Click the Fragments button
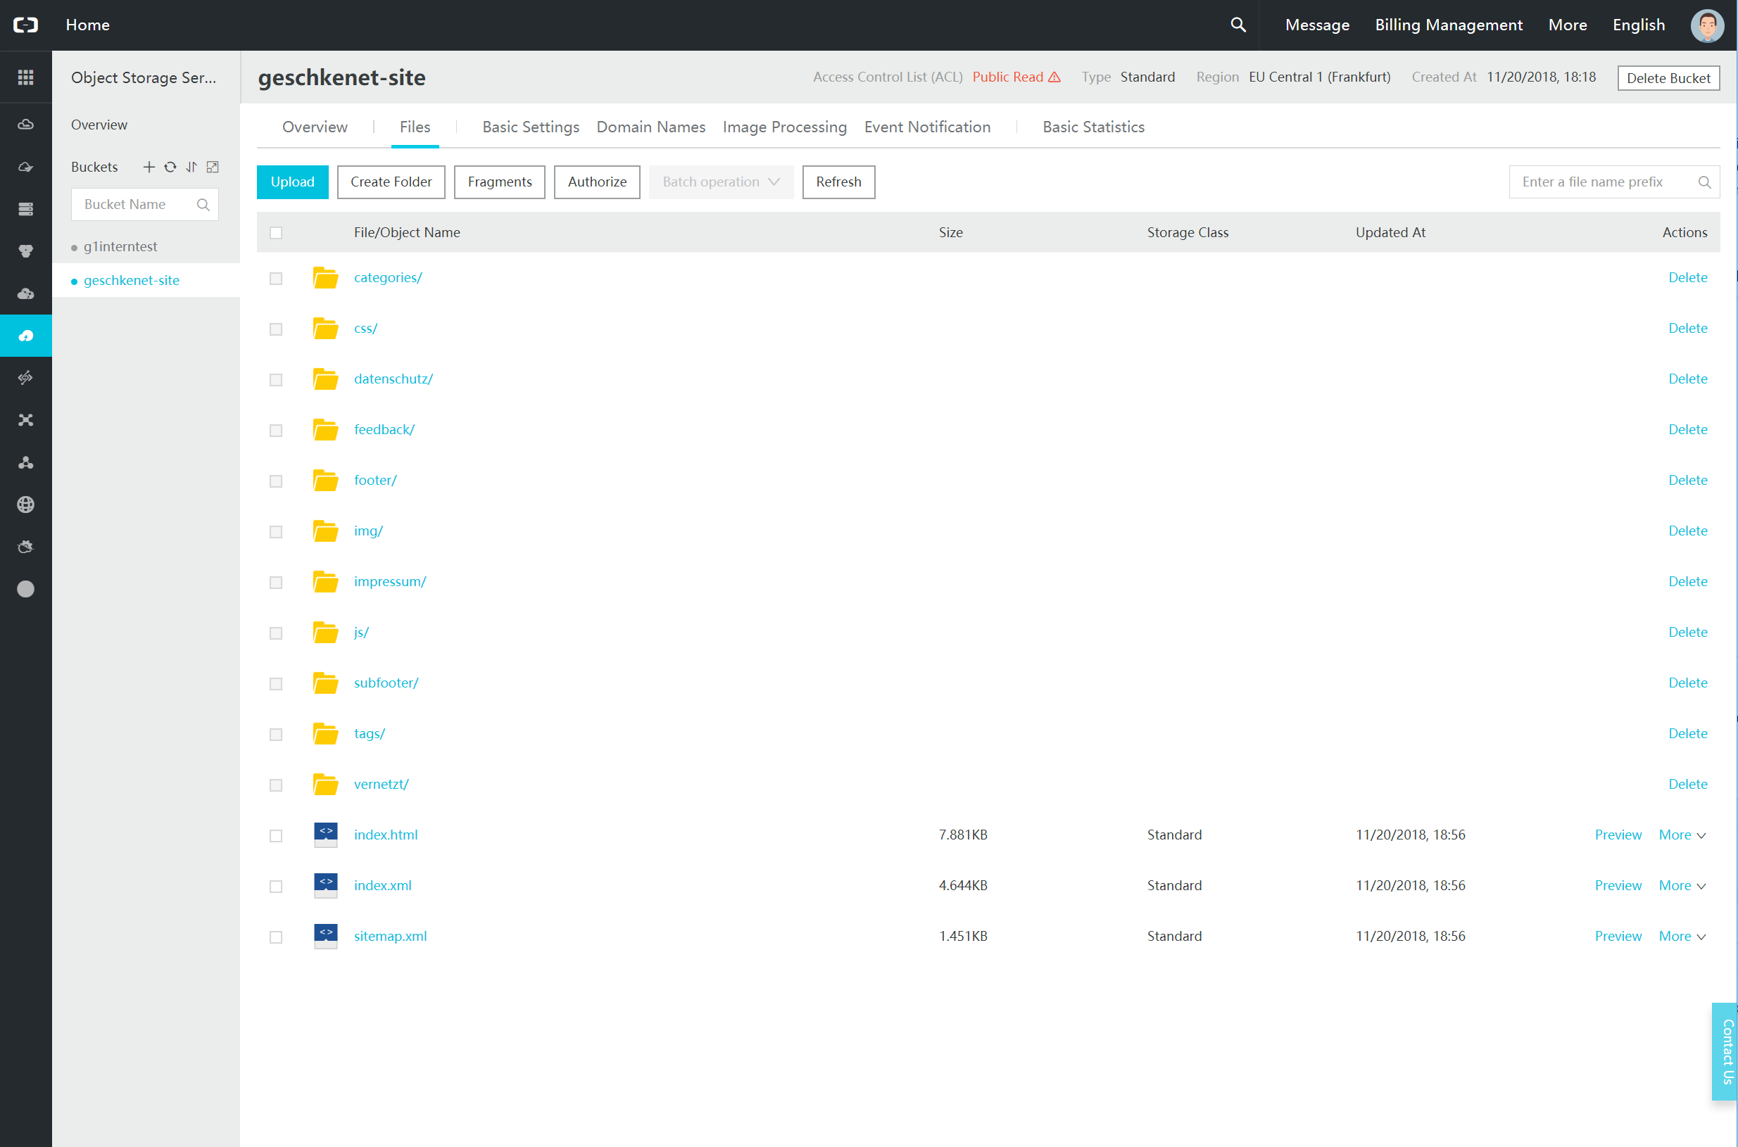Viewport: 1738px width, 1147px height. click(500, 182)
